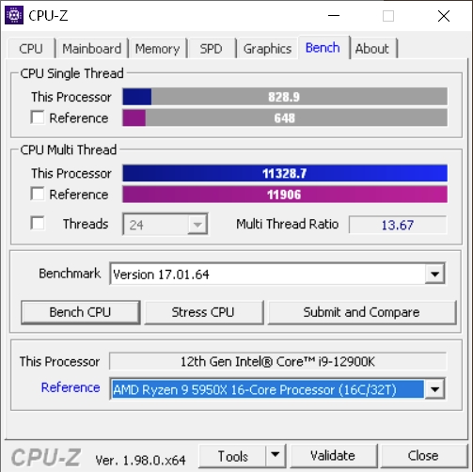
Task: Enable the Multi Thread Reference checkbox
Action: 38,194
